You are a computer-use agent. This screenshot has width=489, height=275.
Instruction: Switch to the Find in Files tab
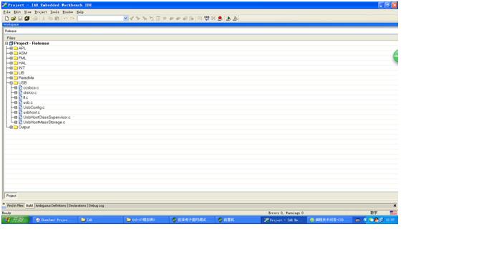pos(15,206)
